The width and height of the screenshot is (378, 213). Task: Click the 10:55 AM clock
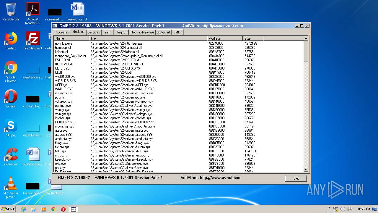[x=363, y=209]
